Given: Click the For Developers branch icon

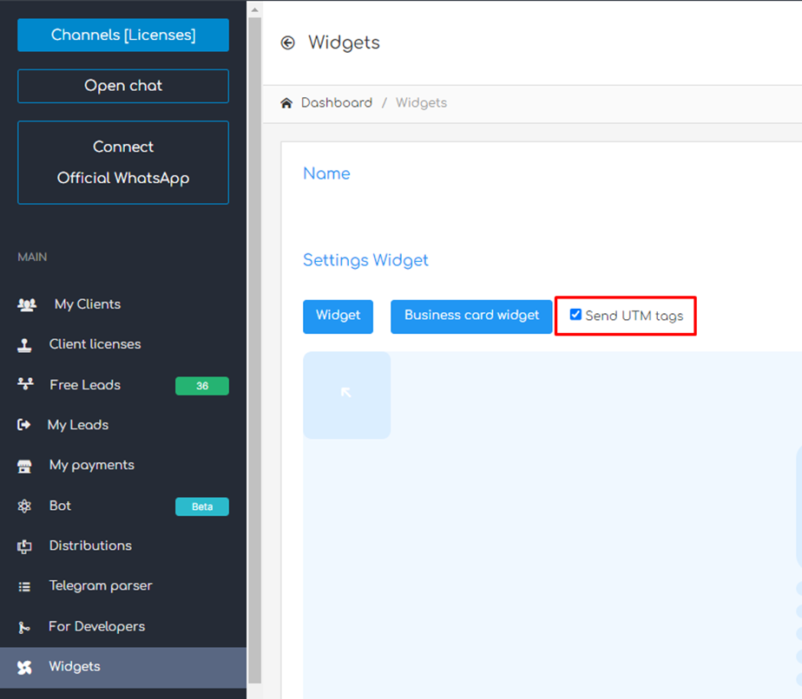Looking at the screenshot, I should pos(25,627).
